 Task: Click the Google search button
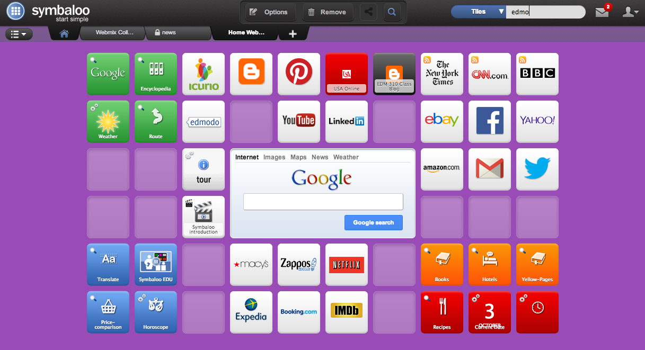pos(374,222)
